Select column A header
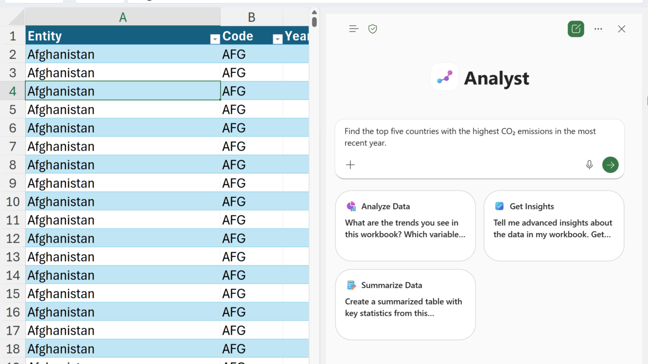648x364 pixels. (123, 17)
